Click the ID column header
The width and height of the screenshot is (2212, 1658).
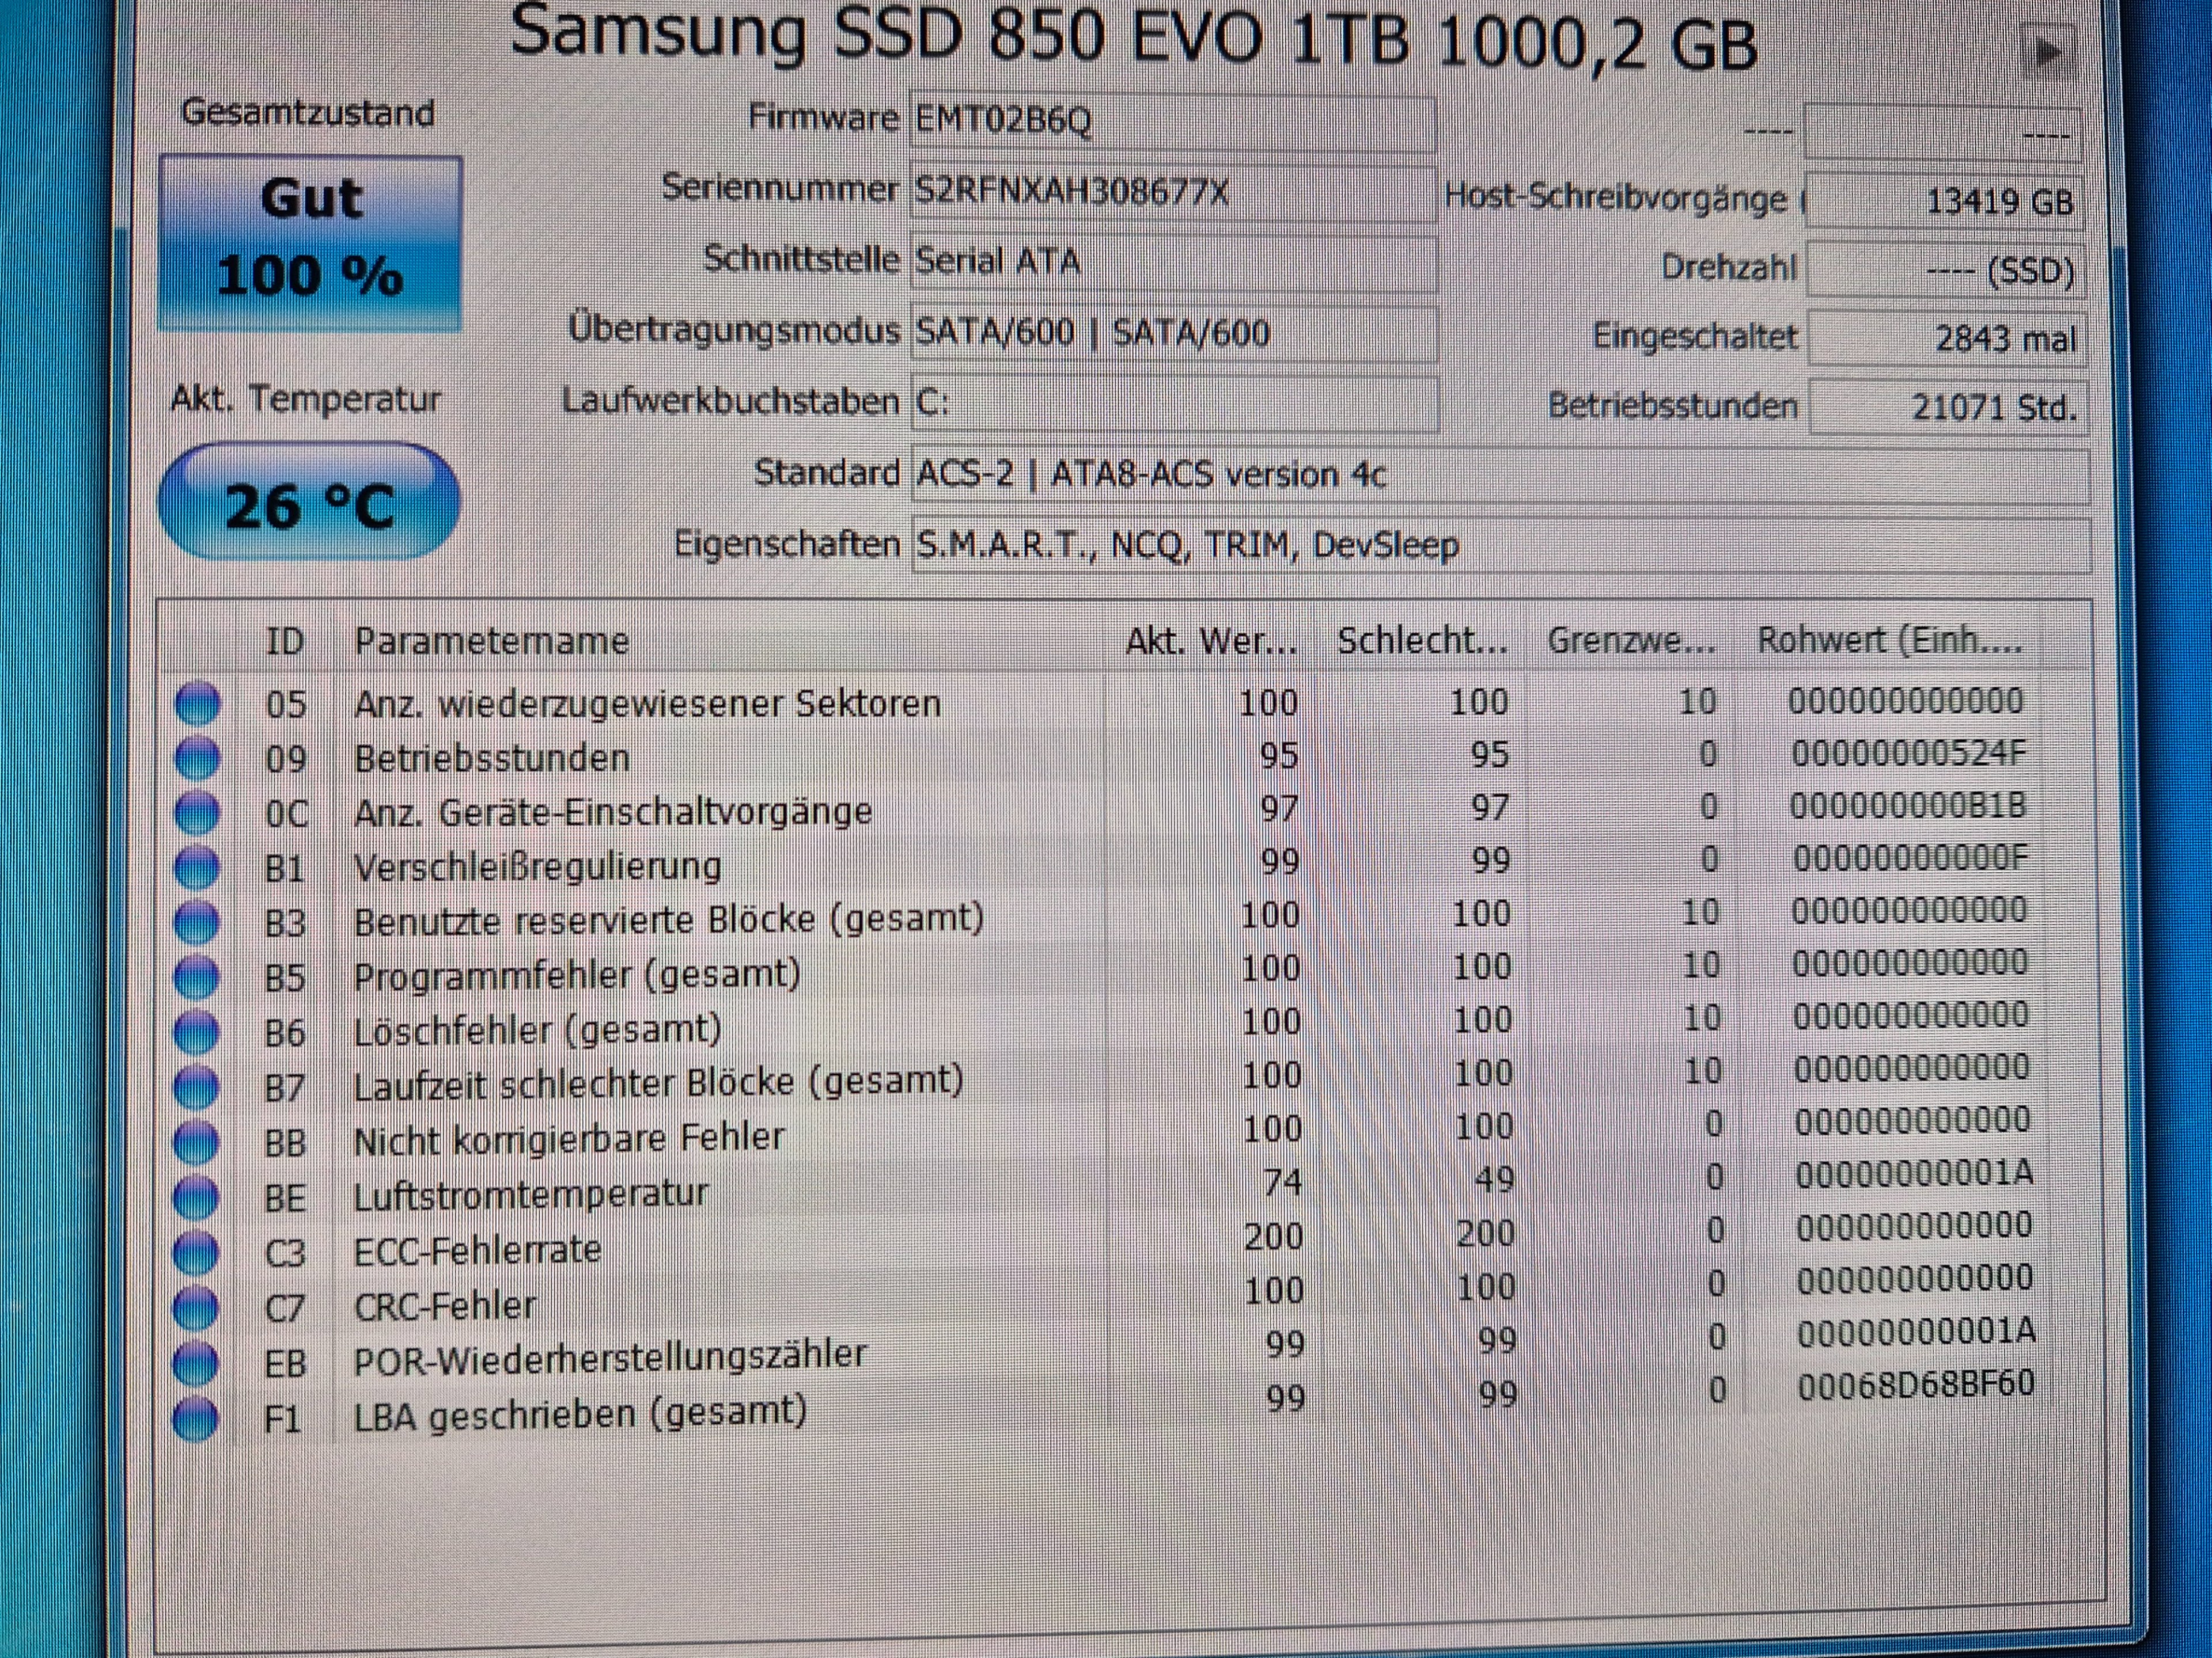(284, 641)
